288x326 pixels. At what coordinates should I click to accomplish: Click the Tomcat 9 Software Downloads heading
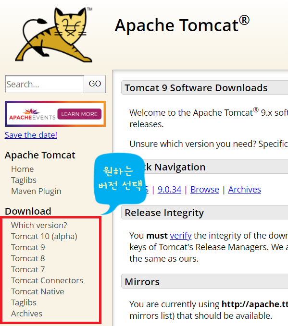point(196,88)
